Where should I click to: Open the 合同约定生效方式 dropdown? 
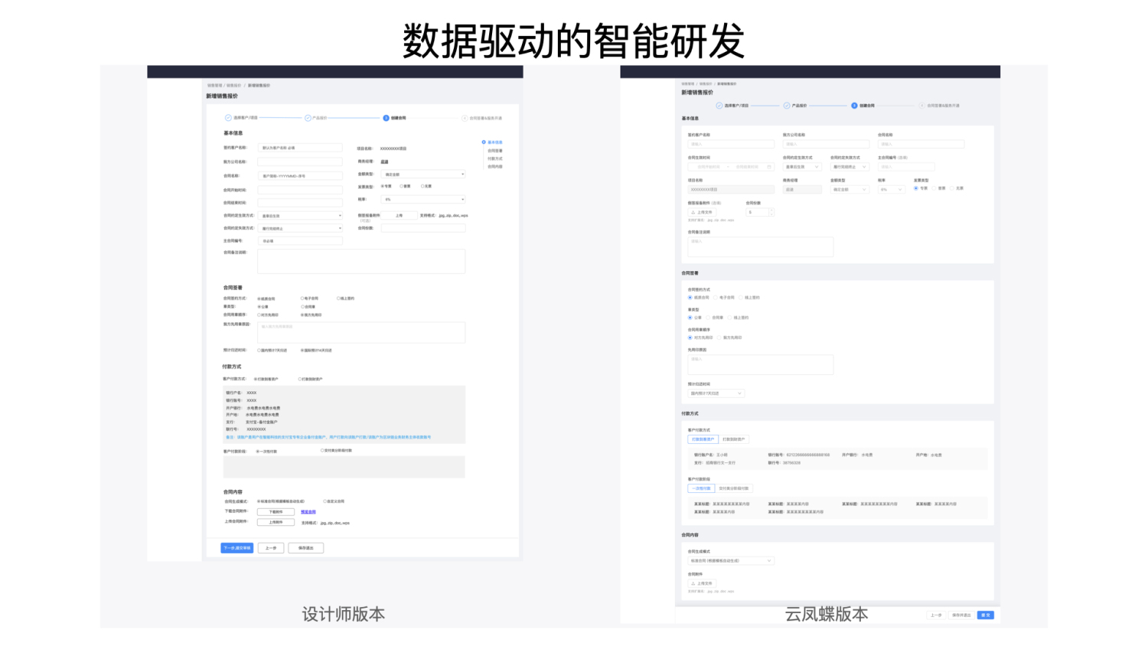[x=802, y=167]
